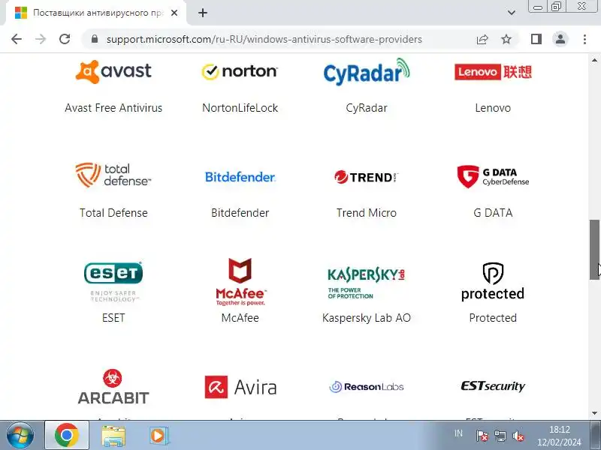Viewport: 601px width, 450px height.
Task: Click the IN language indicator
Action: tap(458, 433)
